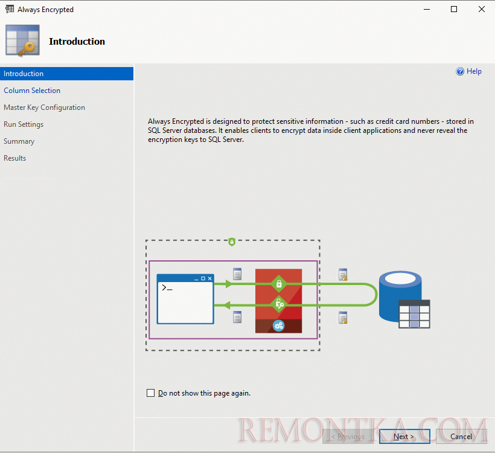Cancel the Always Encrypted wizard

pos(461,436)
